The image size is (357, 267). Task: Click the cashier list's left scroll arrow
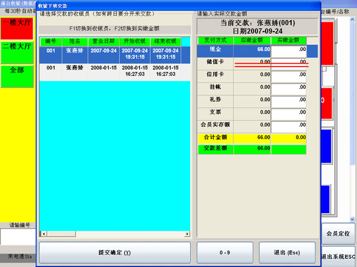[43, 234]
